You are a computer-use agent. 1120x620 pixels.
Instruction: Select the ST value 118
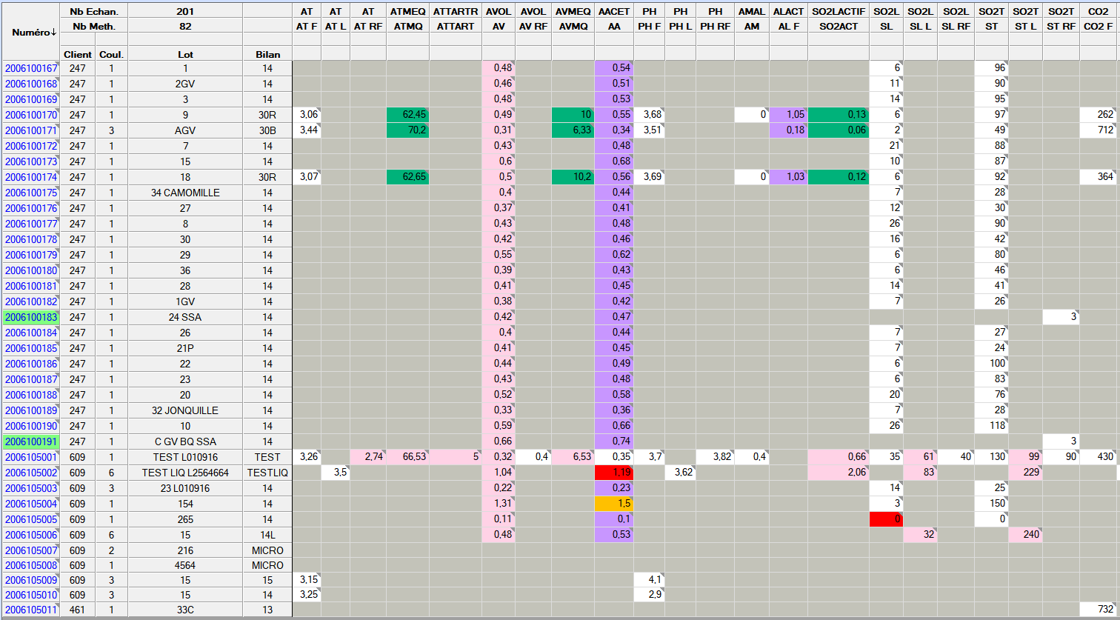[x=991, y=426]
